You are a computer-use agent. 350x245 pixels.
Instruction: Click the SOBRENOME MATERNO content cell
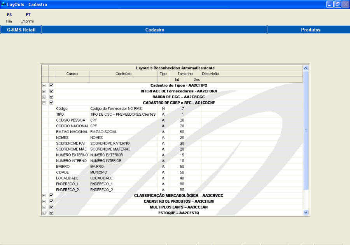click(x=123, y=149)
